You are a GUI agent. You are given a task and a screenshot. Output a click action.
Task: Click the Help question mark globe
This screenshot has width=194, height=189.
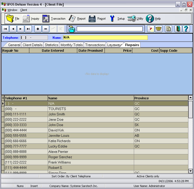[150, 19]
